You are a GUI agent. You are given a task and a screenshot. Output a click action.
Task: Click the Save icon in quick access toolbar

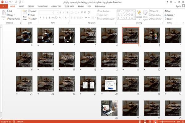click(6, 2)
